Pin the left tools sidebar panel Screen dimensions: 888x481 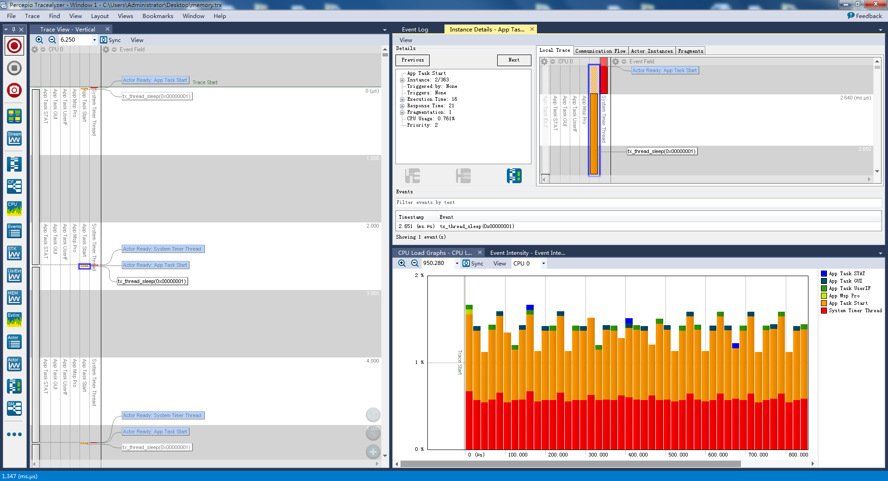pos(13,29)
